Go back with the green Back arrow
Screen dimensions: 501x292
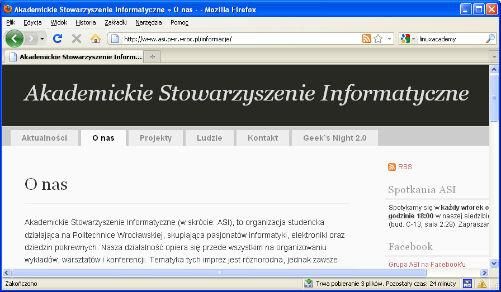[14, 39]
